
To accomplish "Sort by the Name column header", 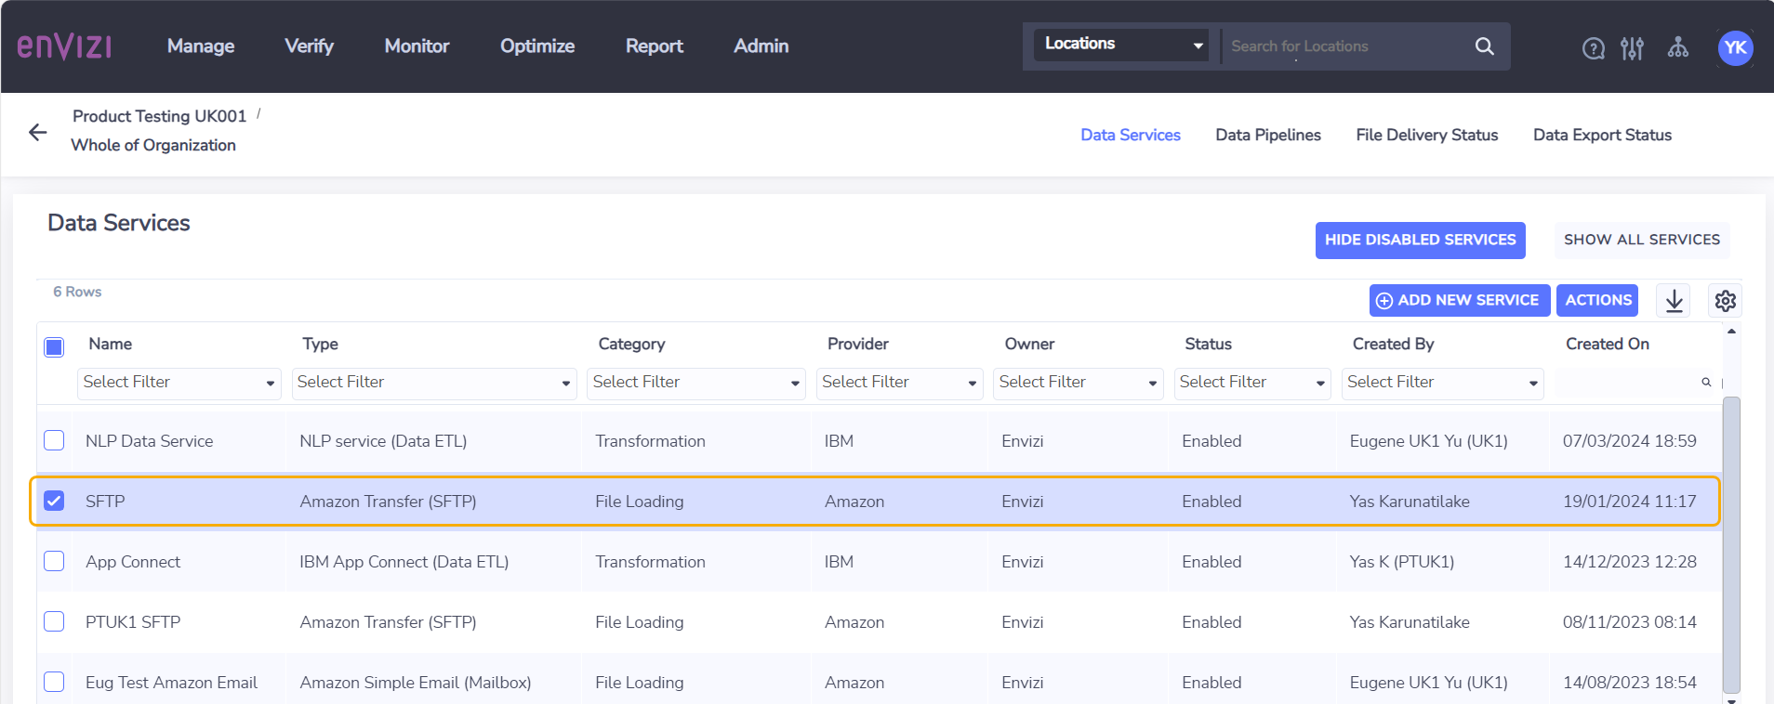I will [110, 345].
